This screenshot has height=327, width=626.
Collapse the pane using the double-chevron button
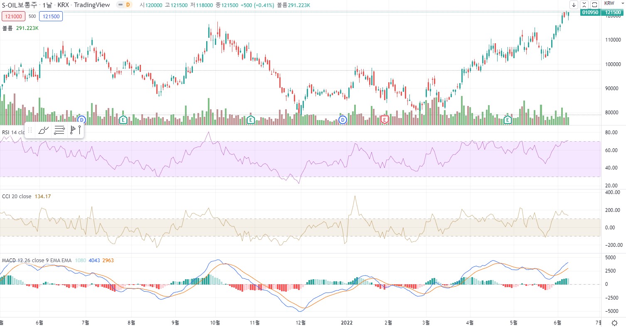coord(584,5)
